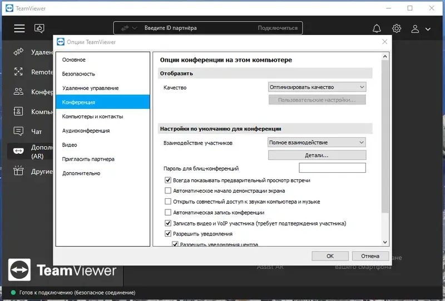Close the TeamViewer Options dialog
The width and height of the screenshot is (445, 301).
coord(384,42)
